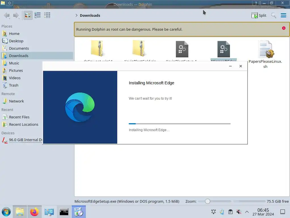Open Recent Files

(x=22, y=117)
